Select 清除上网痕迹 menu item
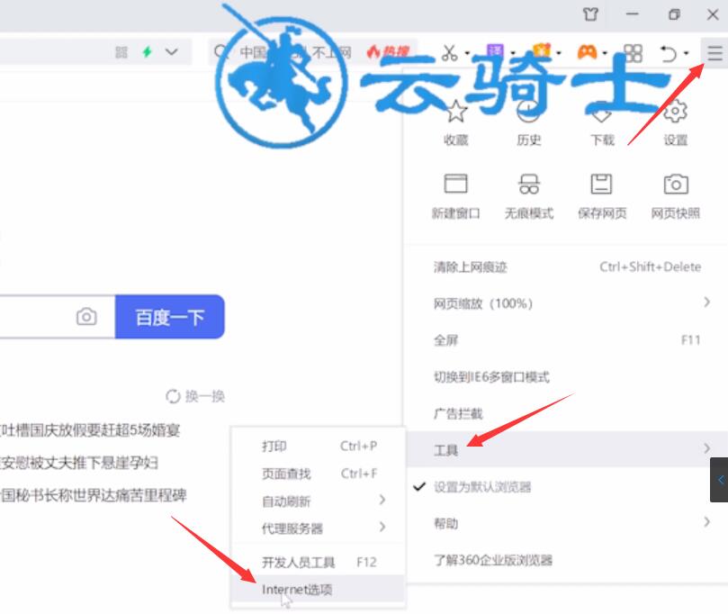The height and width of the screenshot is (614, 728). pyautogui.click(x=566, y=266)
